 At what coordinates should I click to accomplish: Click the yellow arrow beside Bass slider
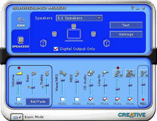[29, 87]
